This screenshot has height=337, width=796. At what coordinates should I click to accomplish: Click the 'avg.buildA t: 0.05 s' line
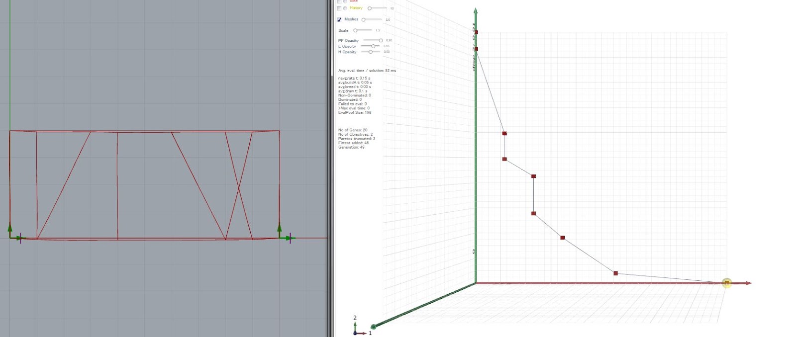click(355, 83)
